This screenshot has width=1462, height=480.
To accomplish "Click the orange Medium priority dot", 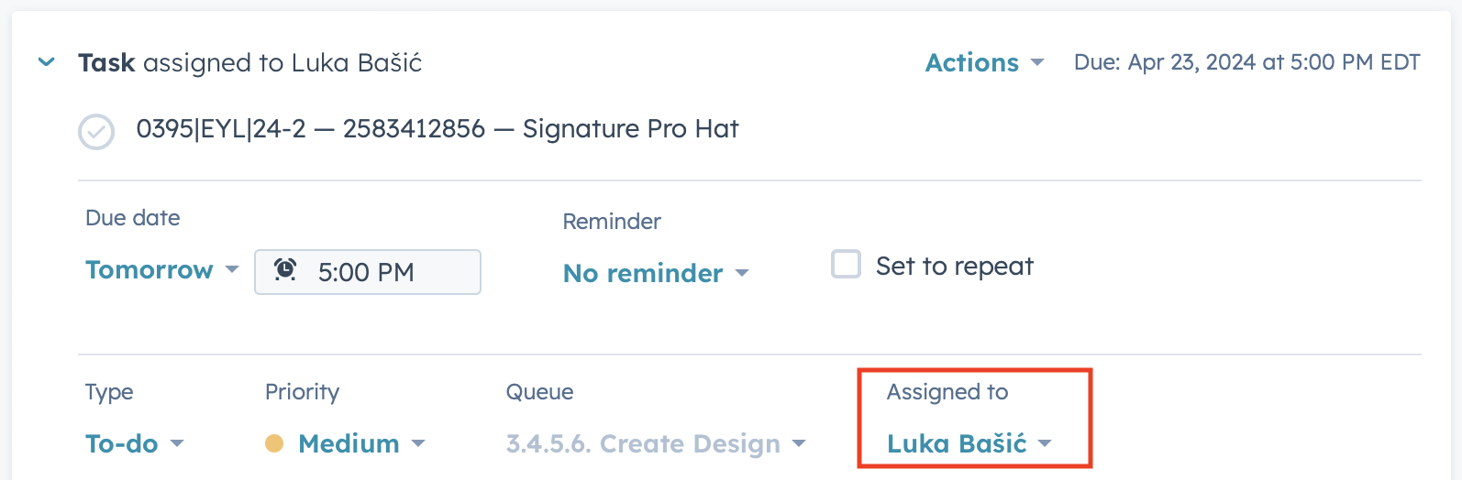I will pyautogui.click(x=274, y=444).
